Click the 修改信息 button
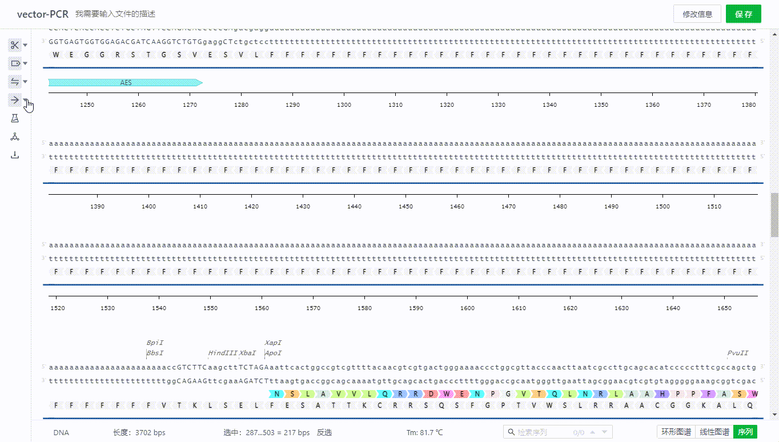Screen dimensions: 779x442 [697, 14]
